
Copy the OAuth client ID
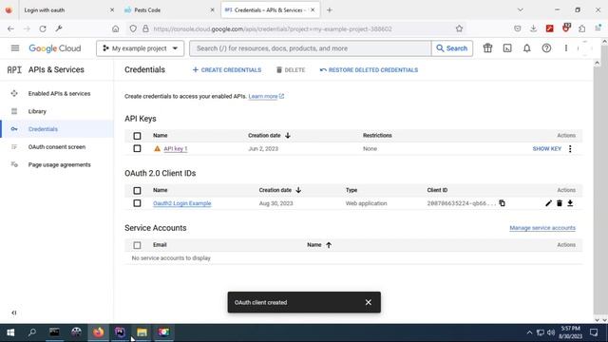pos(502,203)
